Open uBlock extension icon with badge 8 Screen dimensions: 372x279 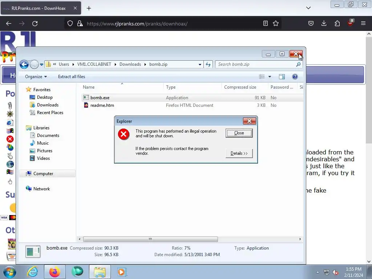tap(351, 23)
